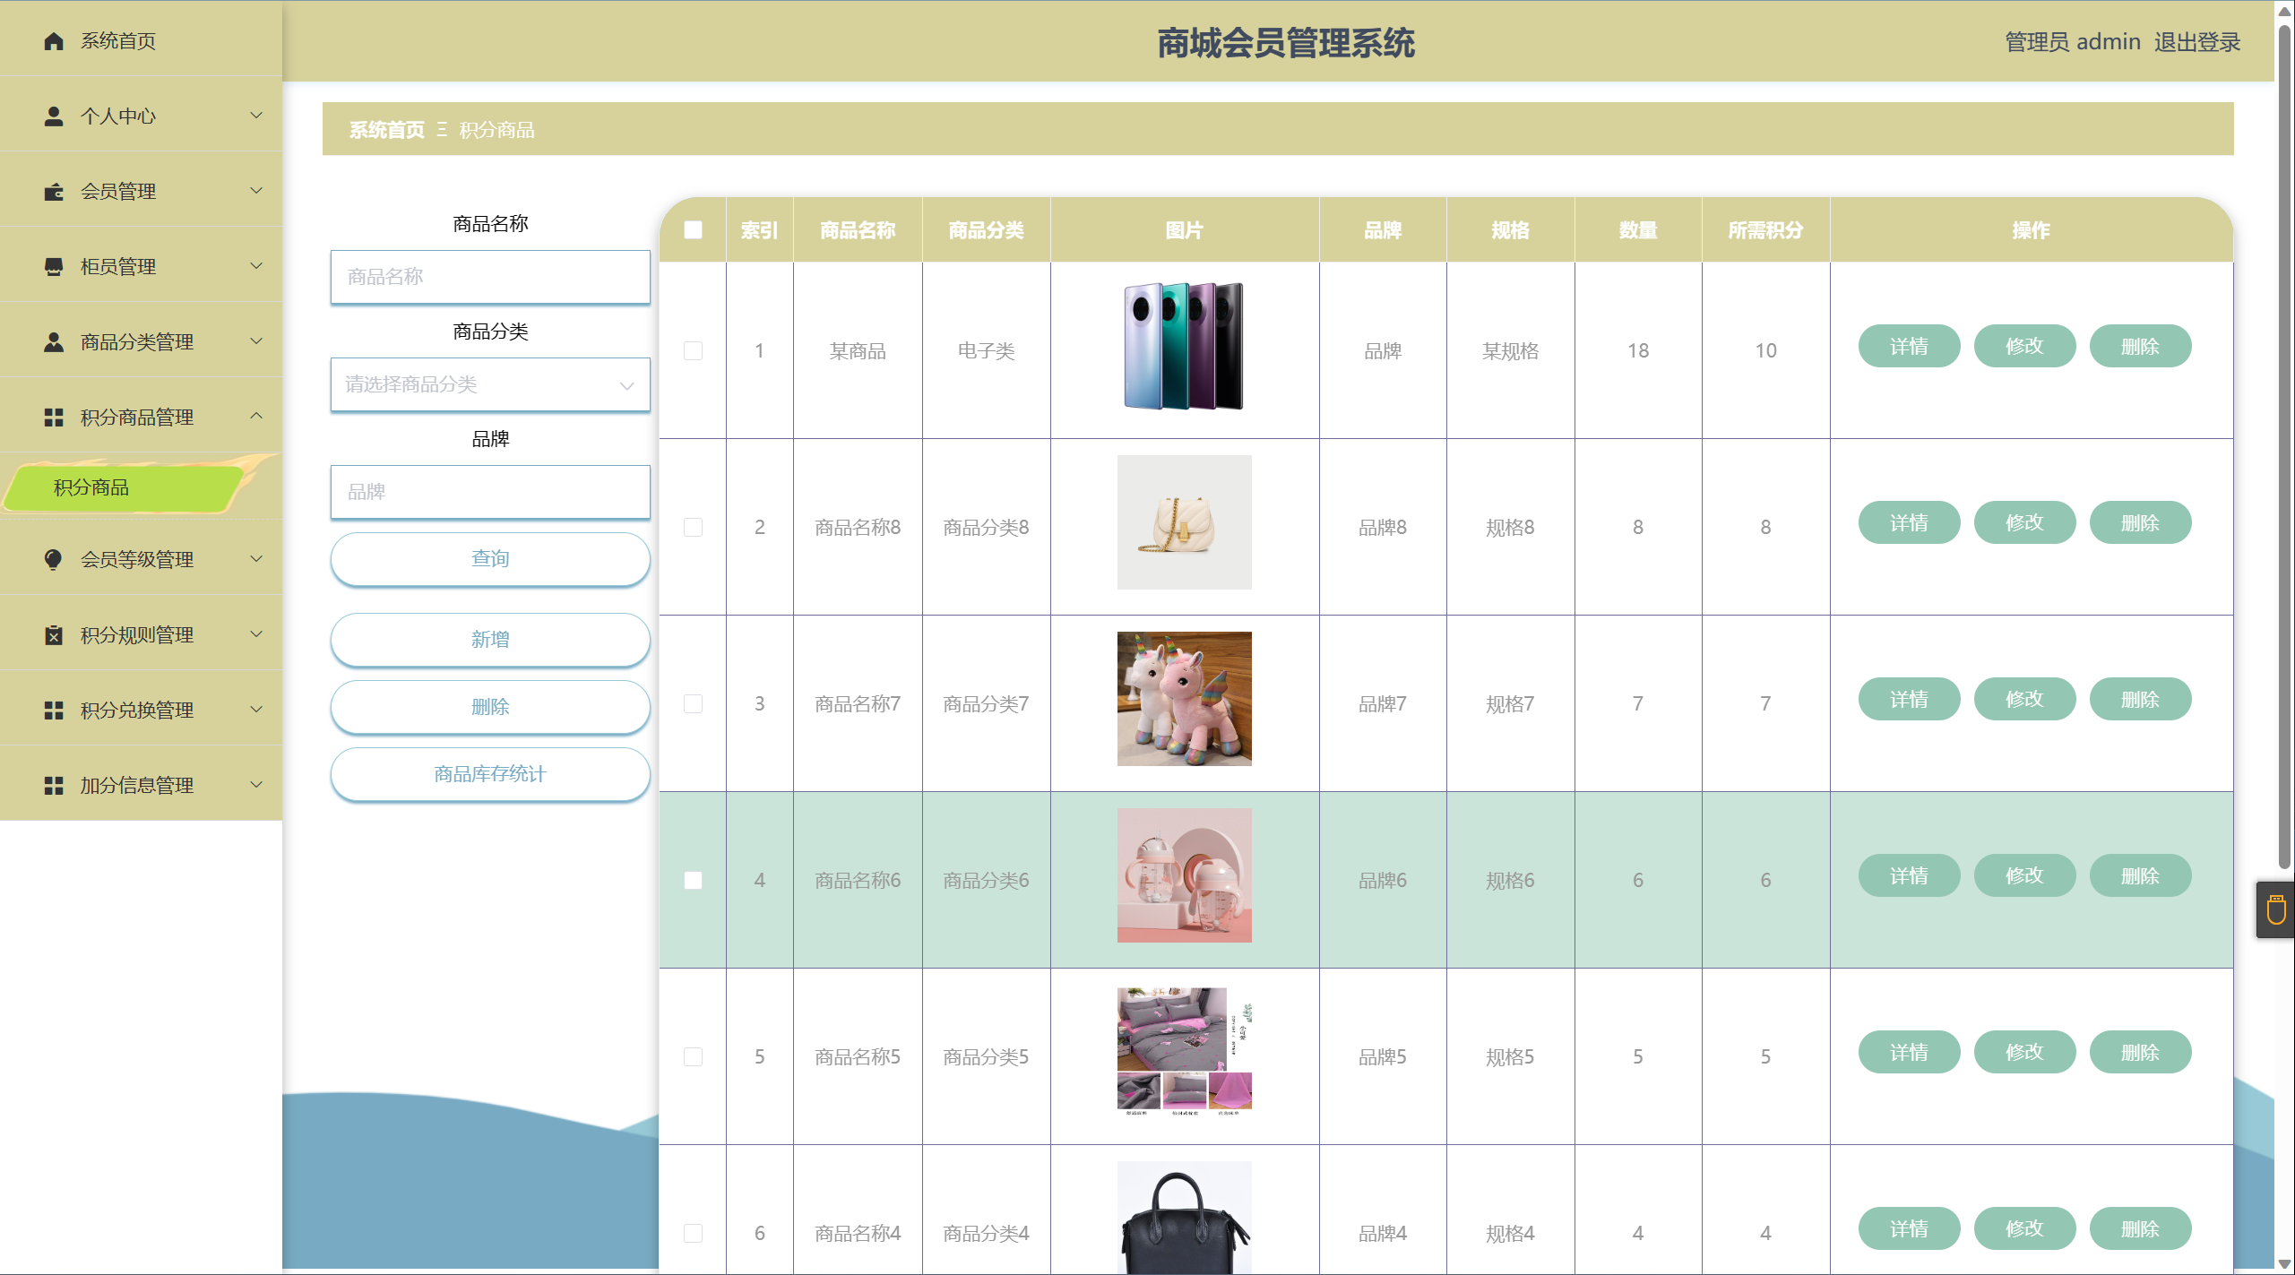This screenshot has width=2295, height=1275.
Task: Click the vertical page scrollbar thumb
Action: click(2284, 448)
